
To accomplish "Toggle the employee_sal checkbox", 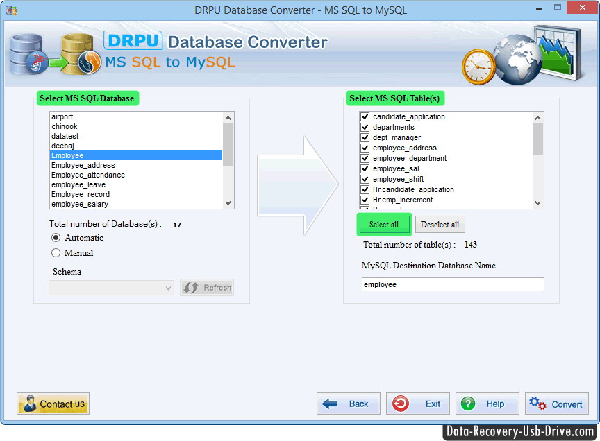I will [x=365, y=168].
